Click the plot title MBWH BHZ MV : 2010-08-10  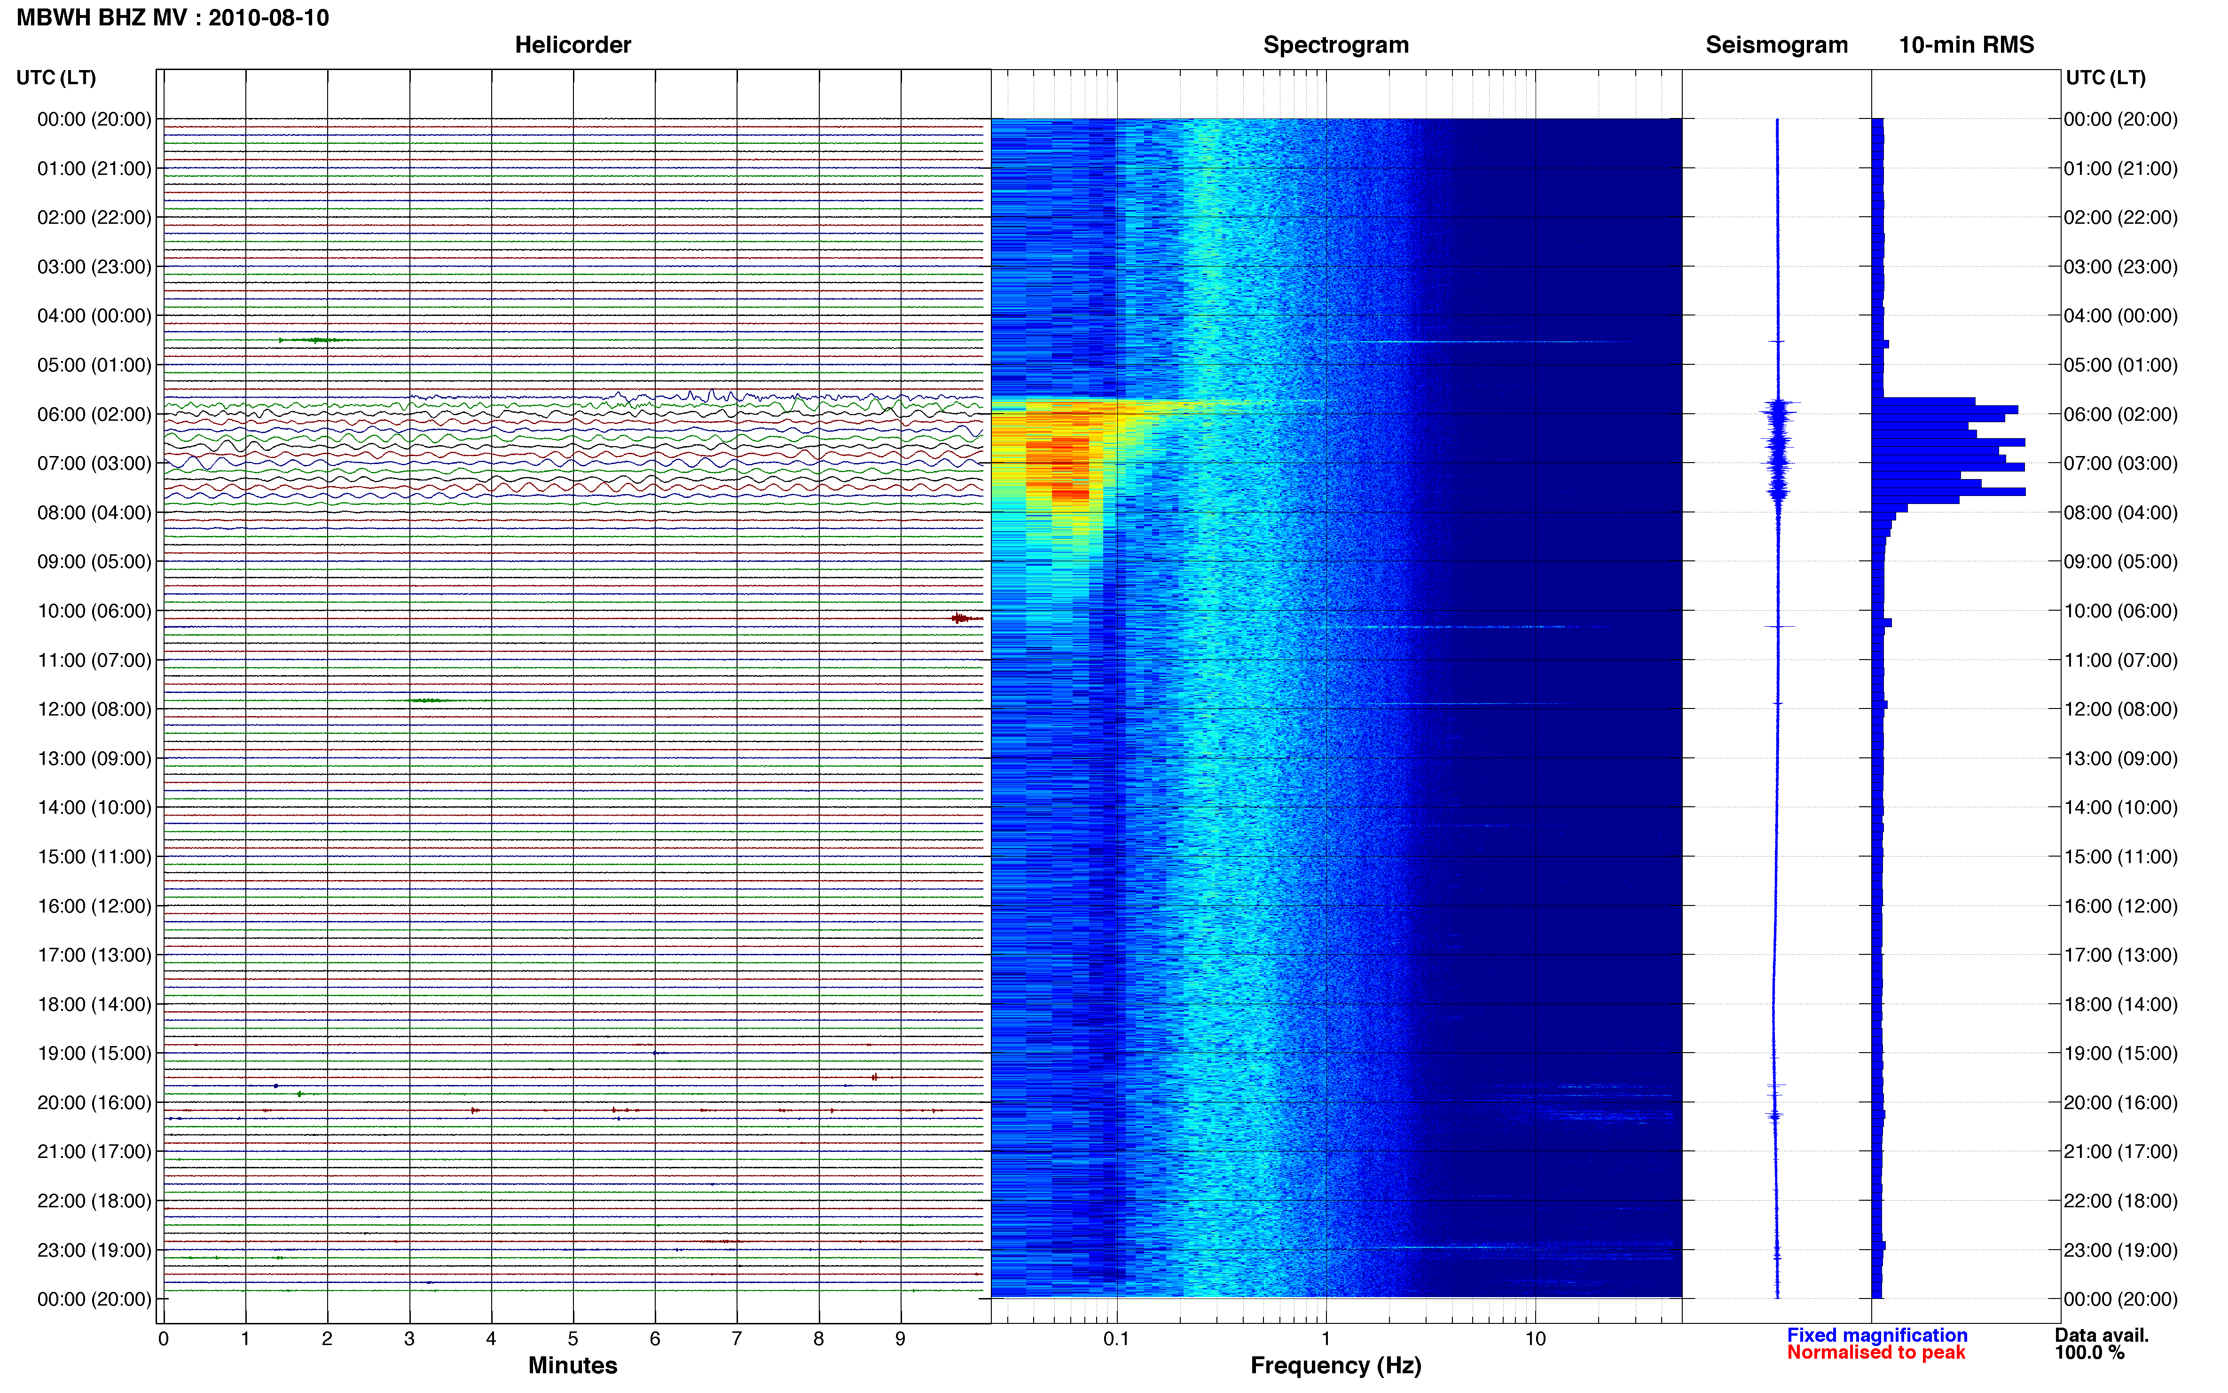point(172,17)
